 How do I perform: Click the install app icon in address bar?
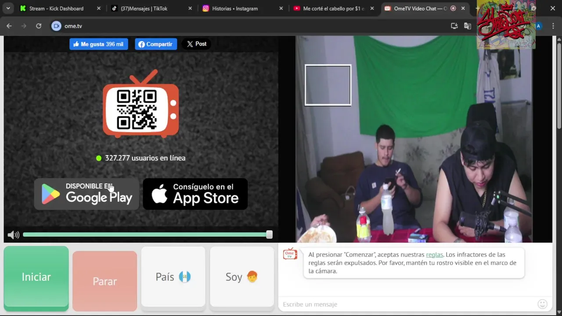tap(454, 26)
